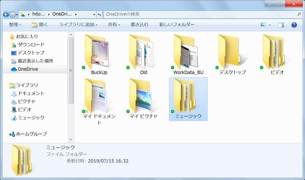Select ビデオ library in navigation pane
This screenshot has height=180, width=305.
21,109
